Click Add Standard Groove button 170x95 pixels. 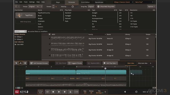pyautogui.click(x=39, y=63)
